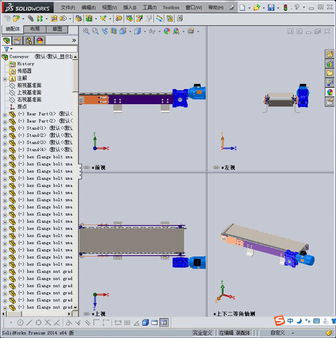Click the Zoom to Area icon
The height and width of the screenshot is (338, 336).
(x=95, y=31)
